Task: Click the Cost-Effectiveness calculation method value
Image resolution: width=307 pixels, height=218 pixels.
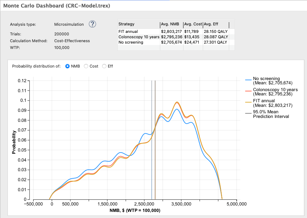Action: coord(72,41)
